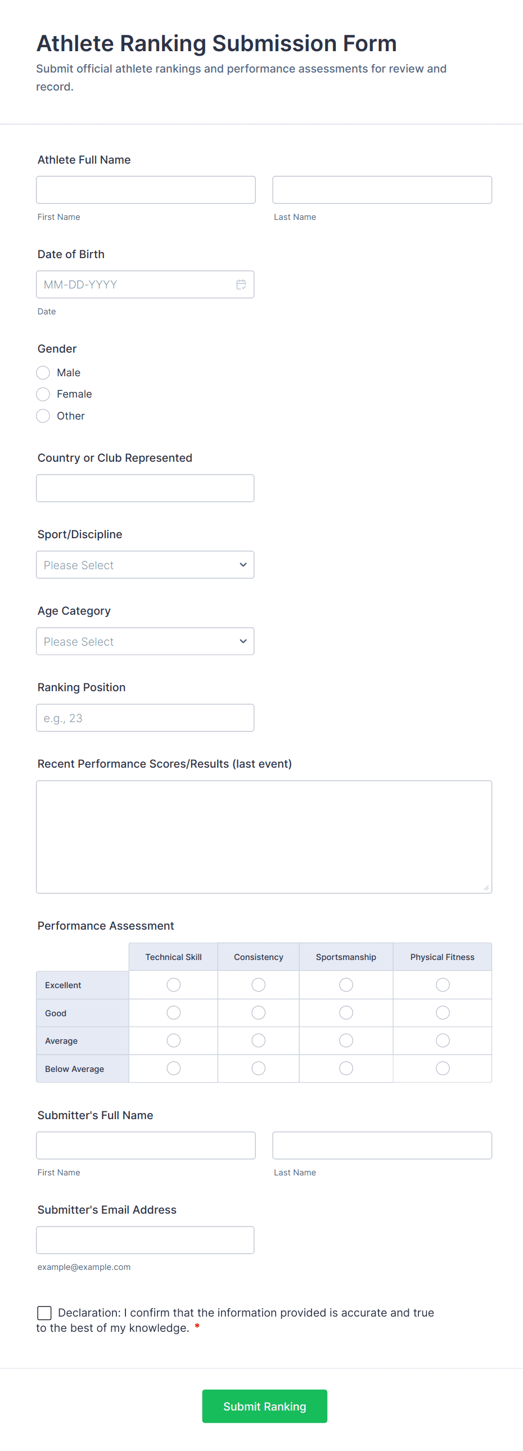Viewport: 523px width, 1451px height.
Task: Check the Declaration confirmation checkbox
Action: click(44, 1313)
